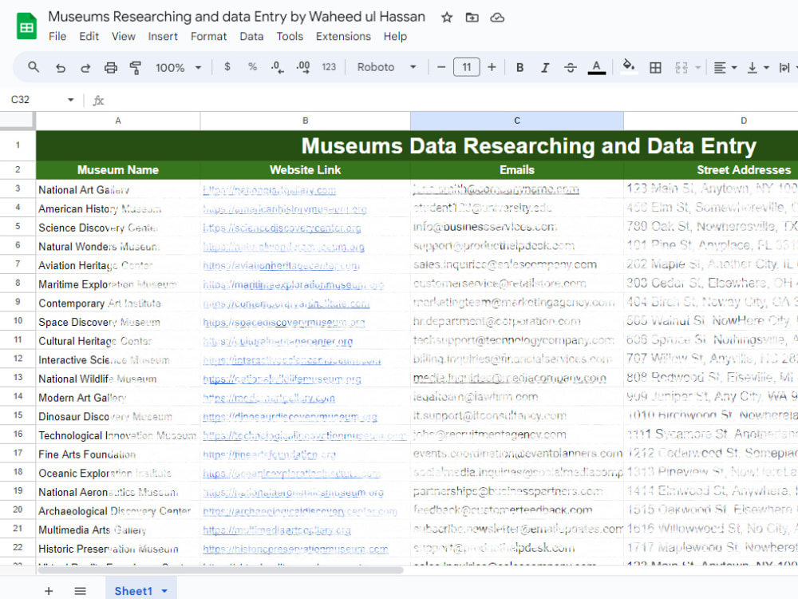Open the Data menu
The height and width of the screenshot is (599, 798).
[251, 36]
